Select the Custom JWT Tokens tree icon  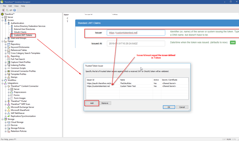point(12,35)
